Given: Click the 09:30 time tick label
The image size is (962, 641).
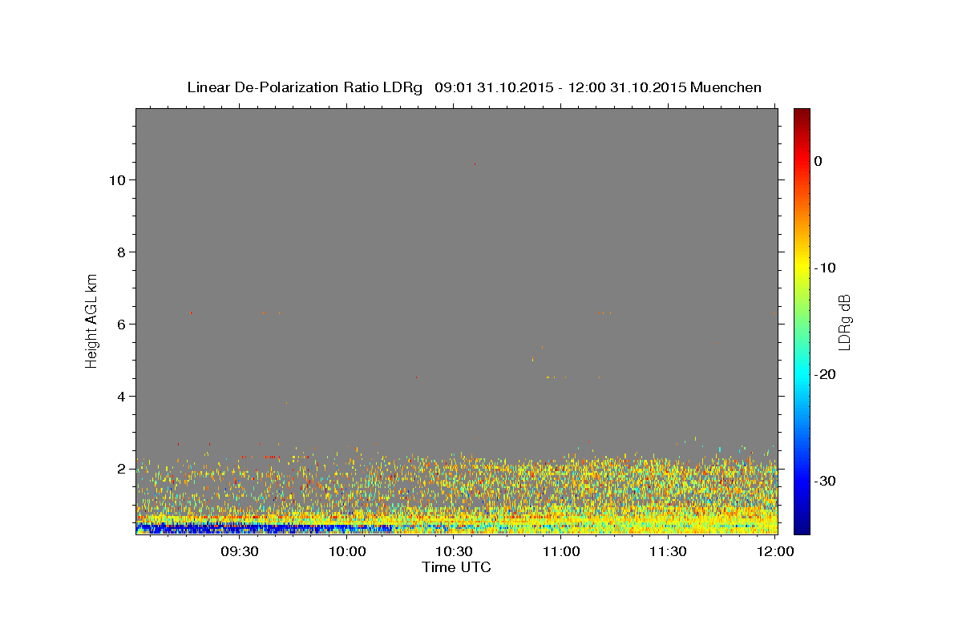Looking at the screenshot, I should pos(240,551).
